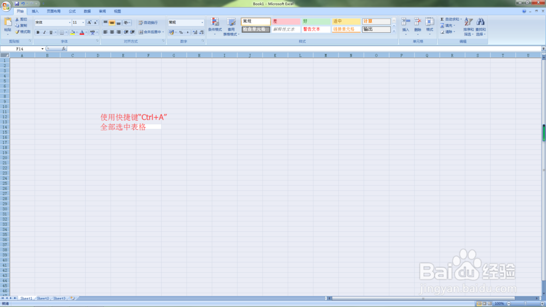Open the font name dropdown (宋体)
Viewport: 546px width, 307px height.
tap(69, 22)
